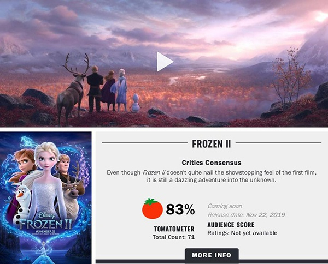Click the small Olaf figure in trailer scene
The image size is (328, 264).
pyautogui.click(x=136, y=103)
